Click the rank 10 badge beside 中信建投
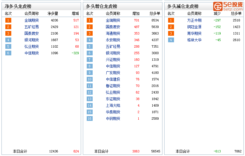 tap(89, 79)
